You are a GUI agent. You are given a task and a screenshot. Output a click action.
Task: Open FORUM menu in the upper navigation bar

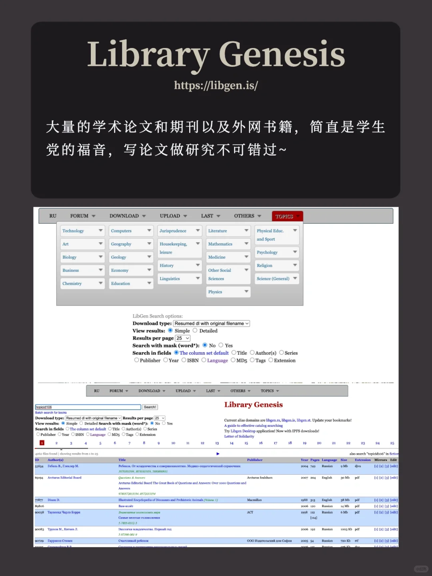coord(83,216)
